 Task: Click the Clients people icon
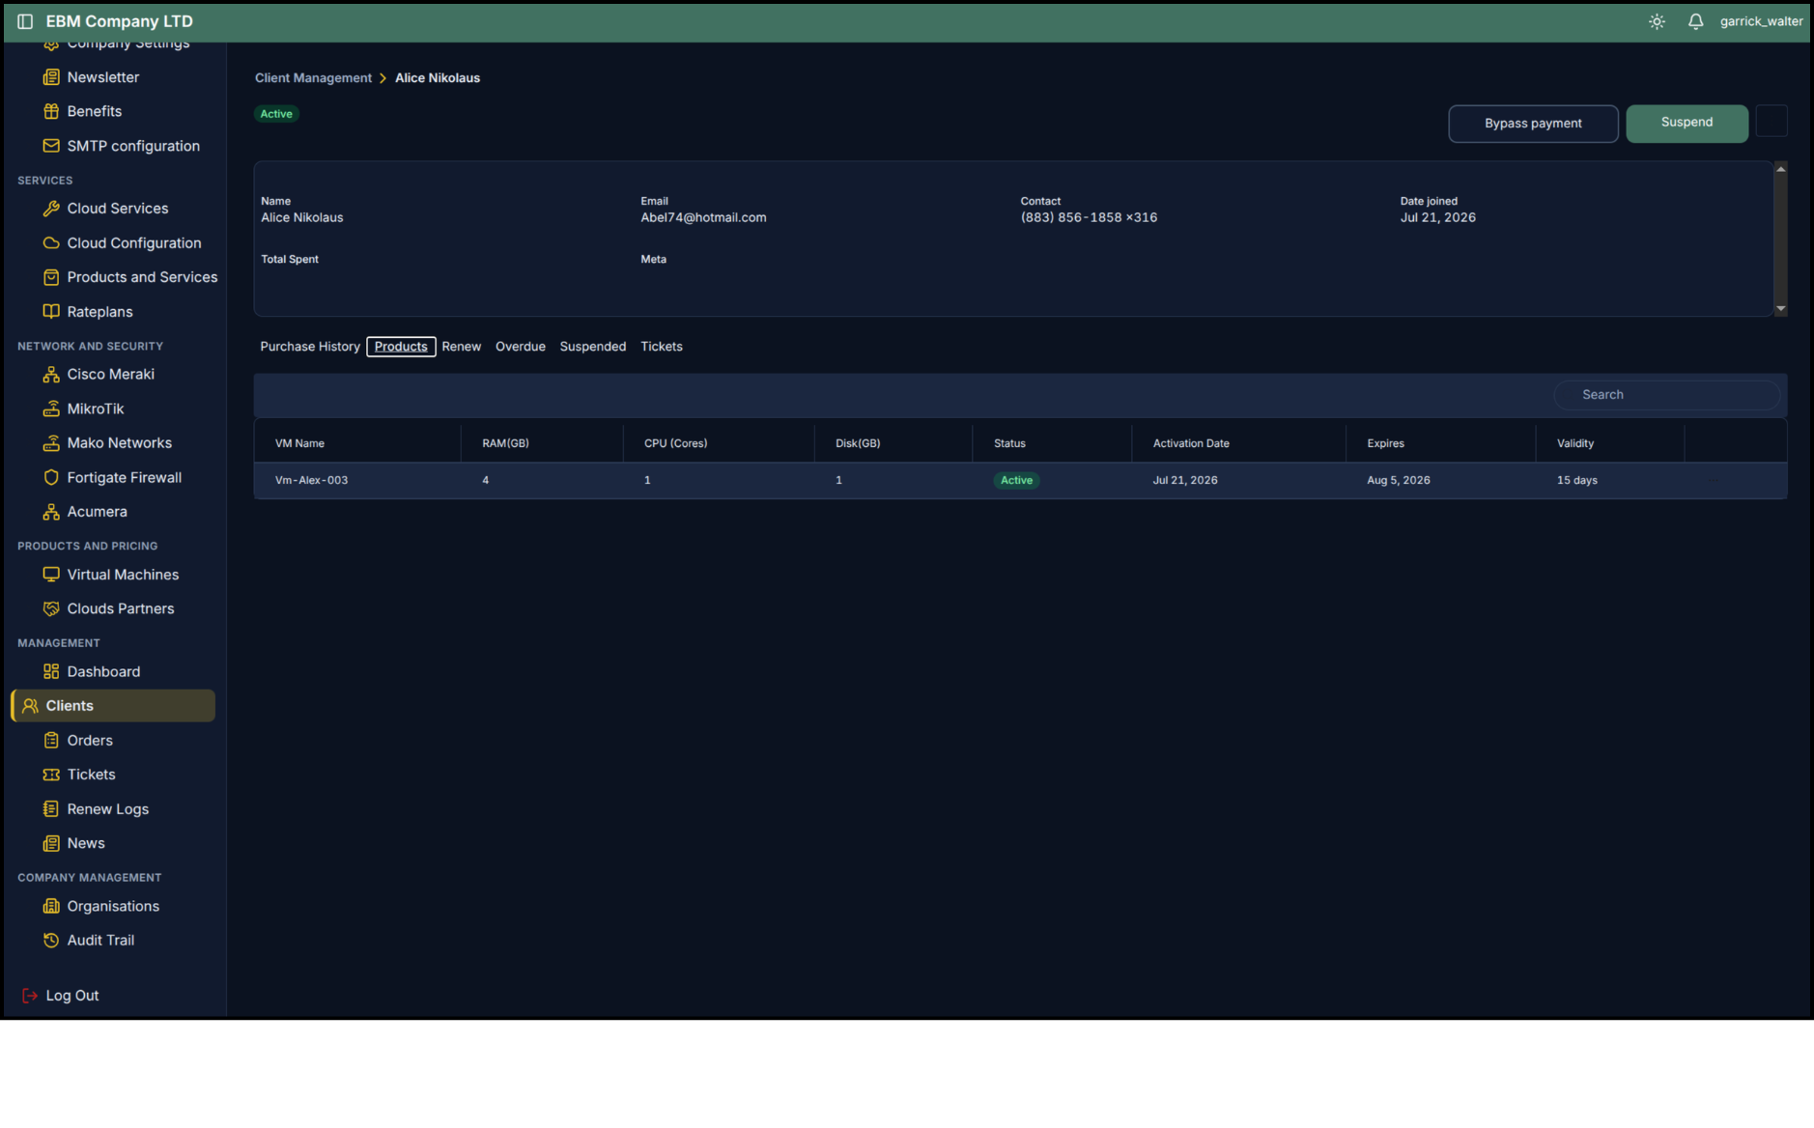tap(30, 706)
